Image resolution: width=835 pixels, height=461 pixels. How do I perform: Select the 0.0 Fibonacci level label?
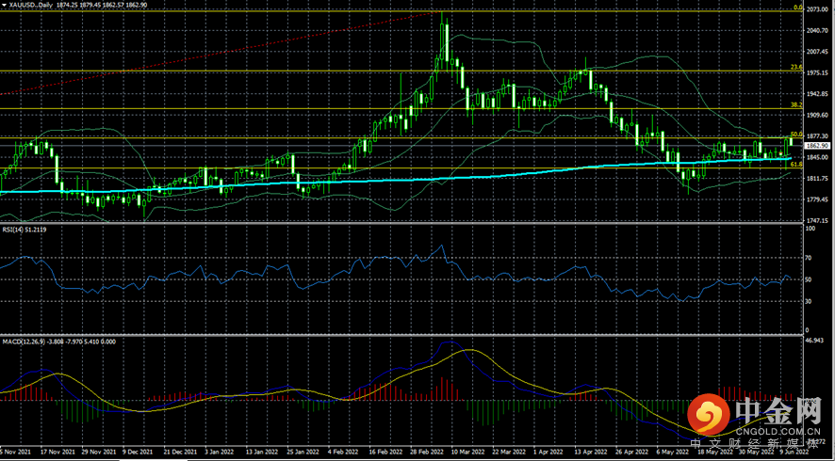pos(797,8)
